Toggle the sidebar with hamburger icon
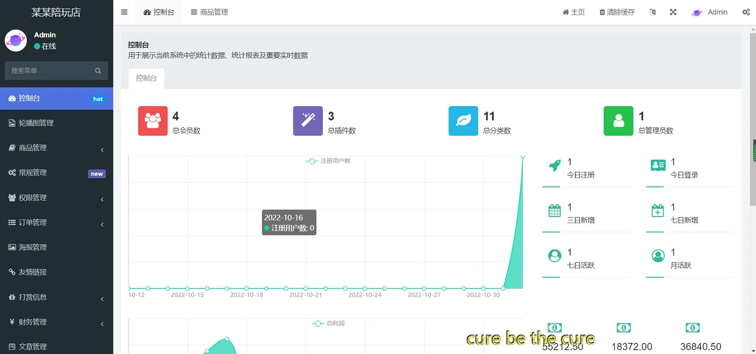This screenshot has height=354, width=756. point(124,11)
